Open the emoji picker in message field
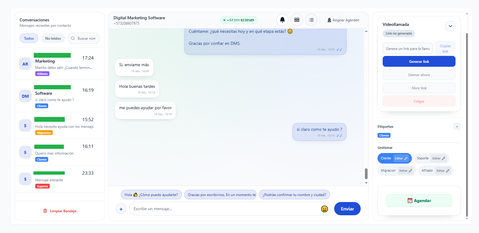This screenshot has height=233, width=479. click(x=324, y=209)
